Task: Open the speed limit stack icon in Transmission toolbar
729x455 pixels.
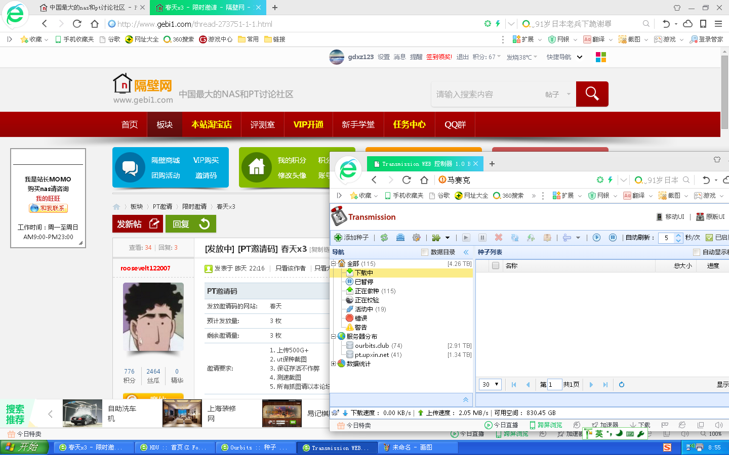Action: coord(400,238)
